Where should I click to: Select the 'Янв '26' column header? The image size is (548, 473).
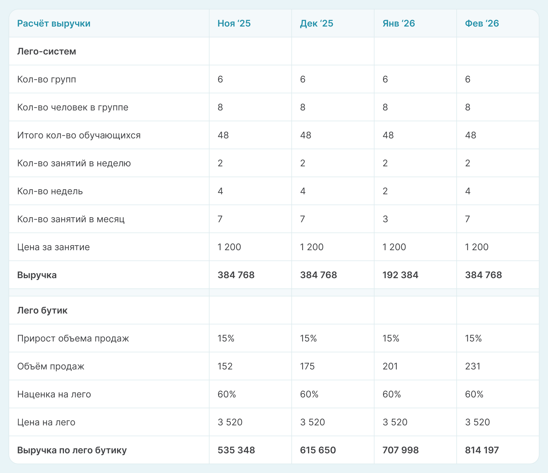point(398,23)
